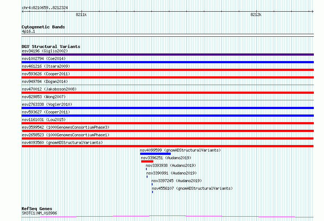Select the red nsv4093560 variant bar
Image resolution: width=324 pixels, height=221 pixels.
tap(167, 146)
